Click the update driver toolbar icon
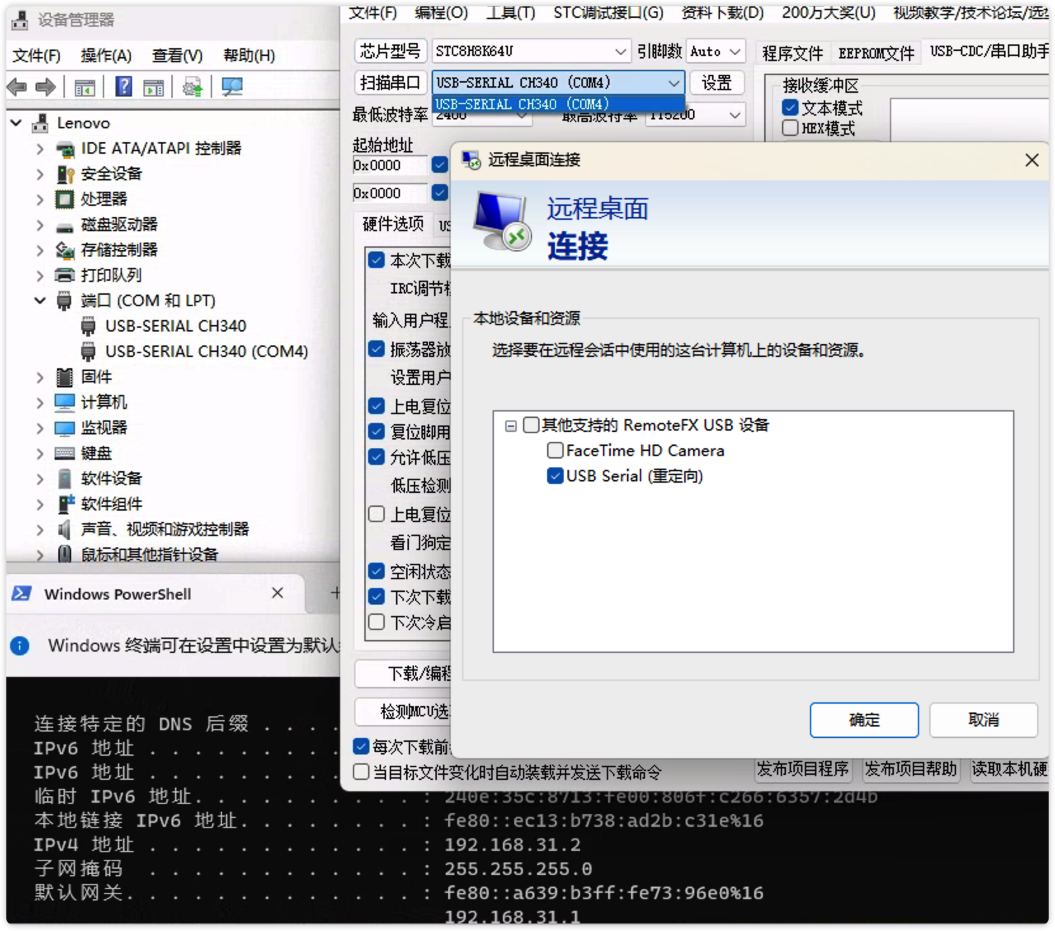 tap(192, 86)
